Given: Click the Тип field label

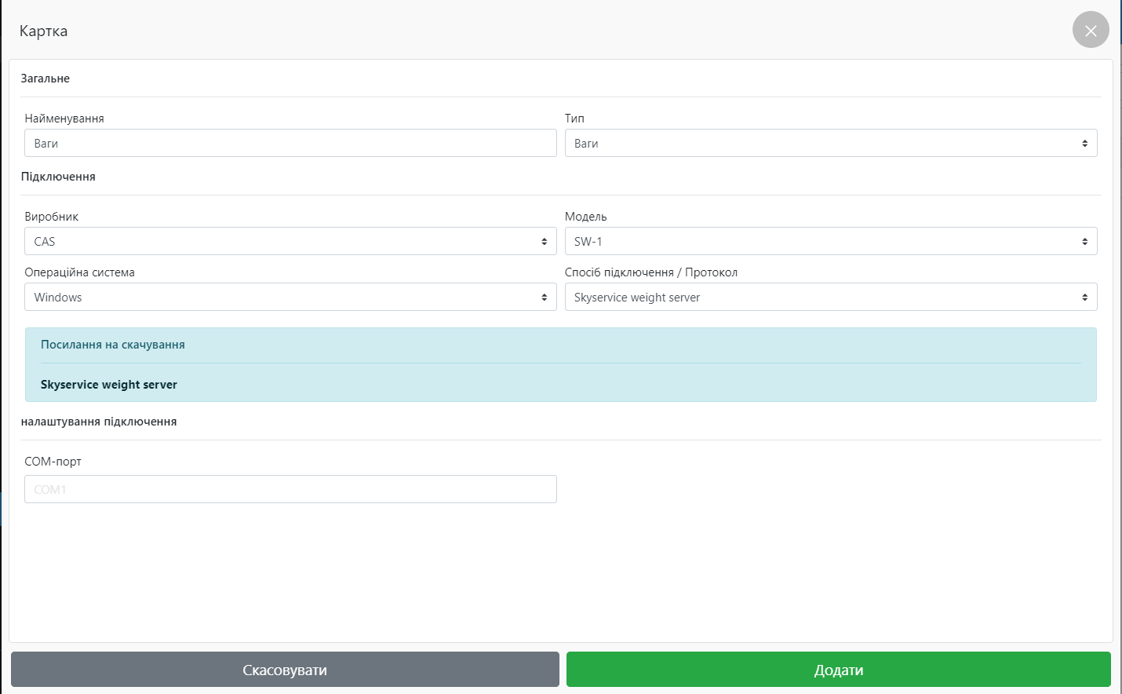Looking at the screenshot, I should pos(574,119).
